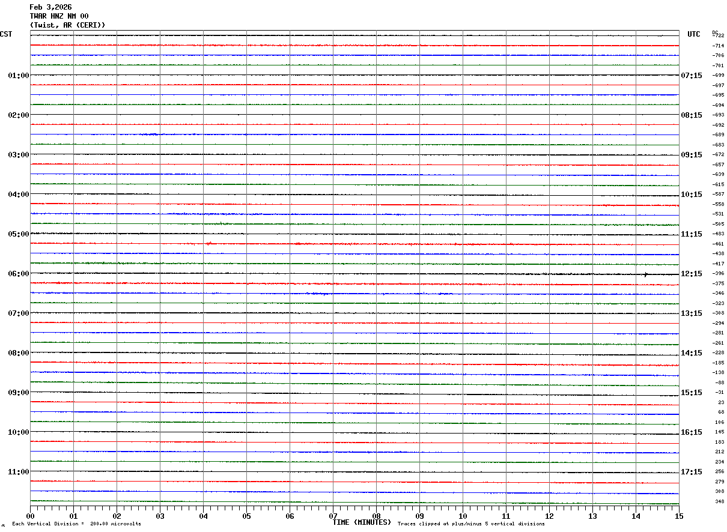Click the 14:15 UTC time label
This screenshot has height=532, width=727.
click(692, 353)
